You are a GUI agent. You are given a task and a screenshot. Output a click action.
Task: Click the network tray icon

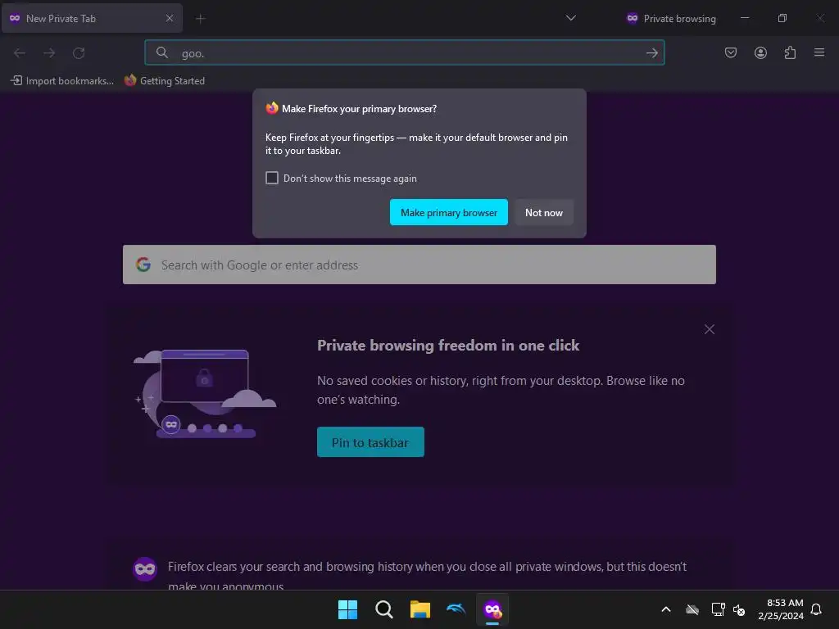(718, 609)
